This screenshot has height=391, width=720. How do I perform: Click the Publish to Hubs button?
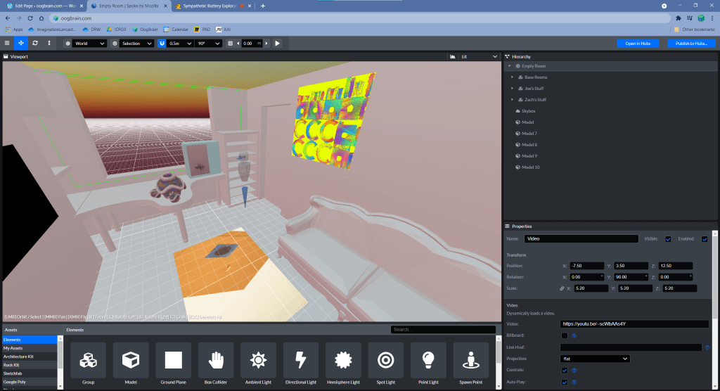690,44
